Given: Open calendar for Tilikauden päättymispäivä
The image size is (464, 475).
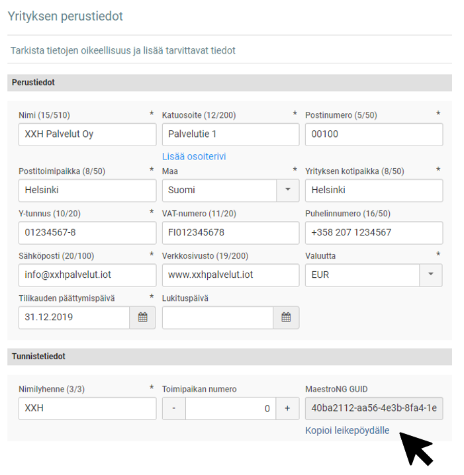Looking at the screenshot, I should point(142,318).
